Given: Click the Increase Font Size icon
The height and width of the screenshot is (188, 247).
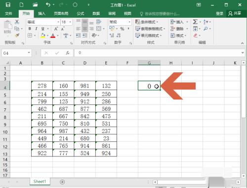Looking at the screenshot, I should [x=56, y=29].
